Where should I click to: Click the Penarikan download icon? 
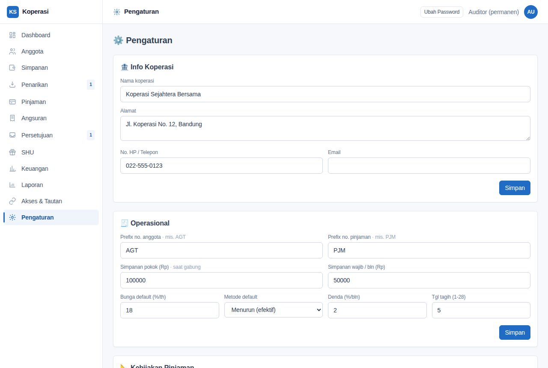click(x=12, y=85)
